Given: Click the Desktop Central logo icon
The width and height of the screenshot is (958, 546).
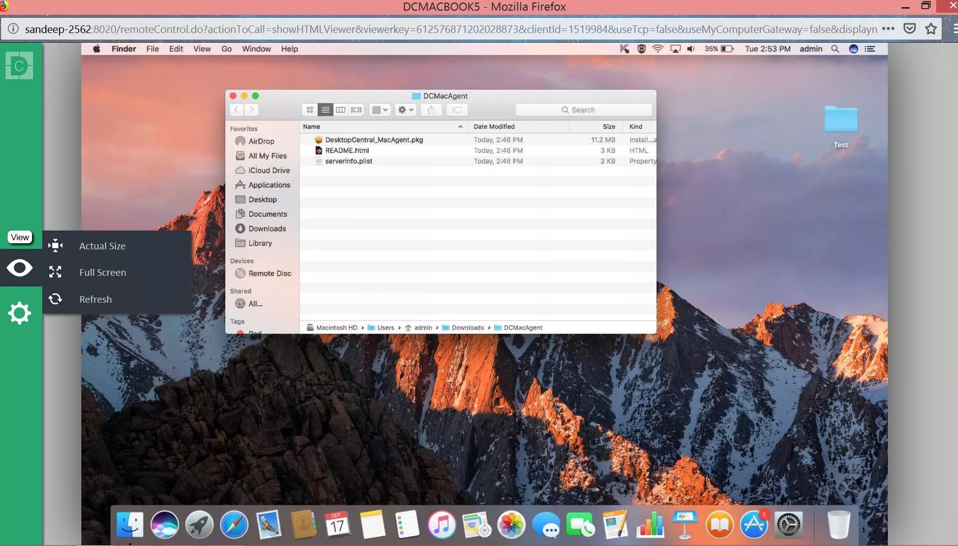Looking at the screenshot, I should click(19, 66).
